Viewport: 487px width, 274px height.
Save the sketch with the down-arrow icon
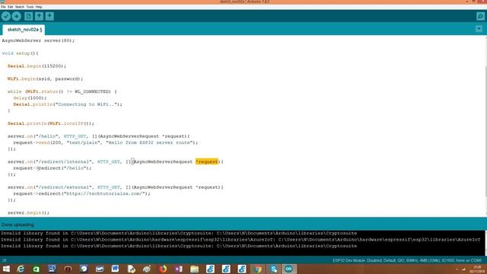(49, 16)
